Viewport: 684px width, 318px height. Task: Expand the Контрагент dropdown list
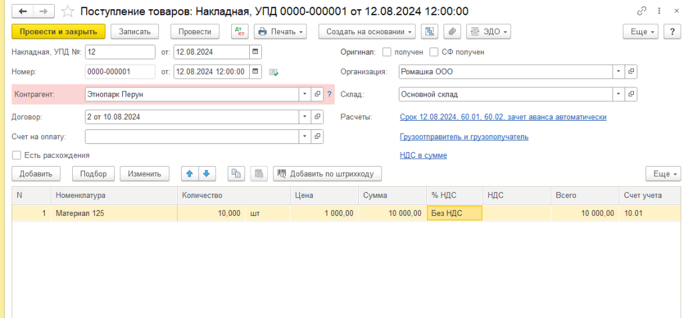305,95
